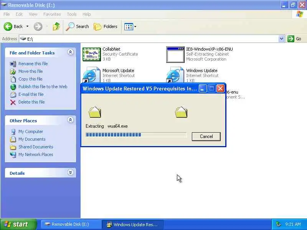Screen dimensions: 307x230
Task: Click the Windows Update file name
Action: 202,71
